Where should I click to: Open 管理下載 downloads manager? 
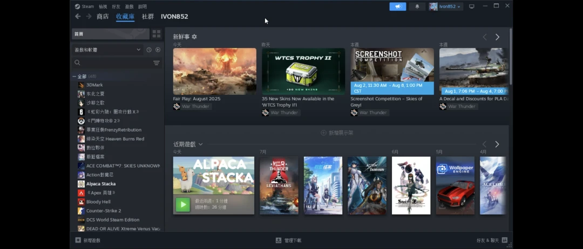pyautogui.click(x=289, y=240)
